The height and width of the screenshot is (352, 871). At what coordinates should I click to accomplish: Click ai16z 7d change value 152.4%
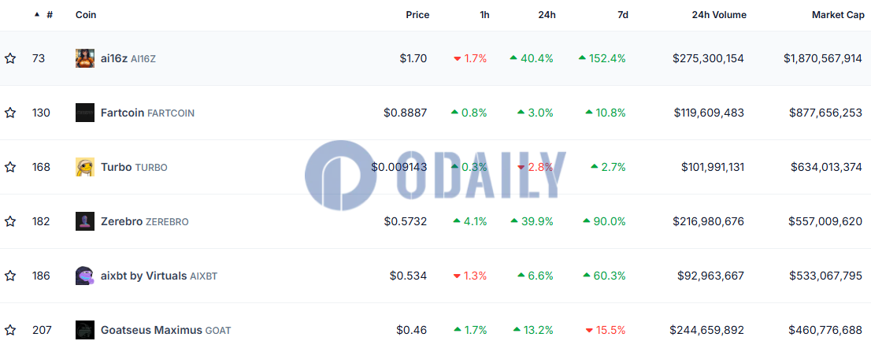(607, 58)
